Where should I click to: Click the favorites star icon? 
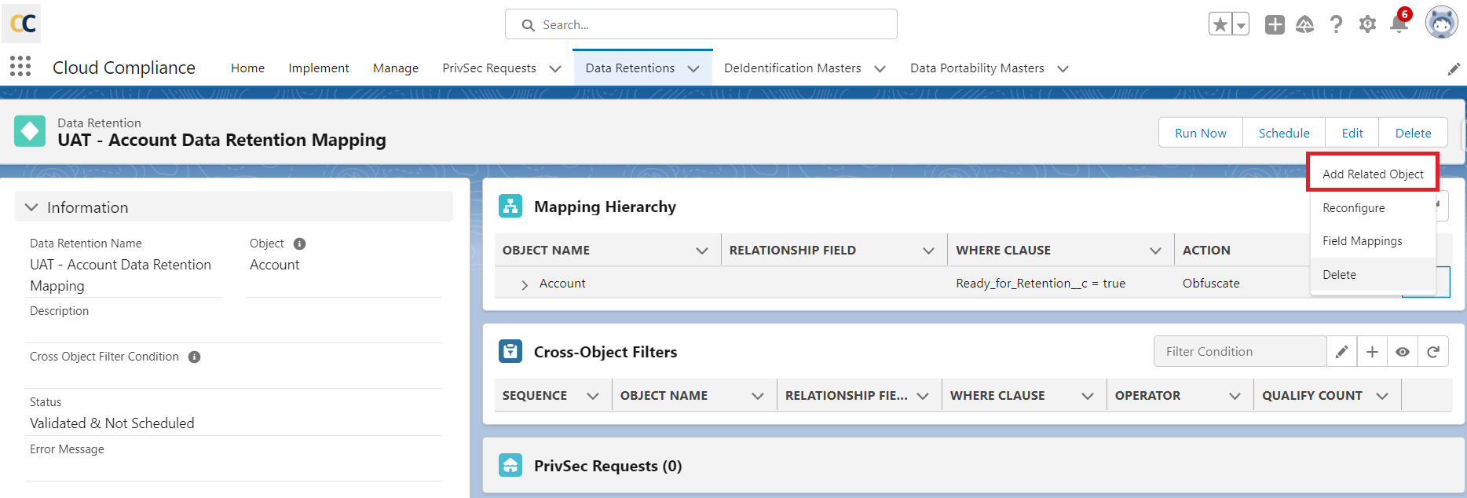coord(1220,25)
